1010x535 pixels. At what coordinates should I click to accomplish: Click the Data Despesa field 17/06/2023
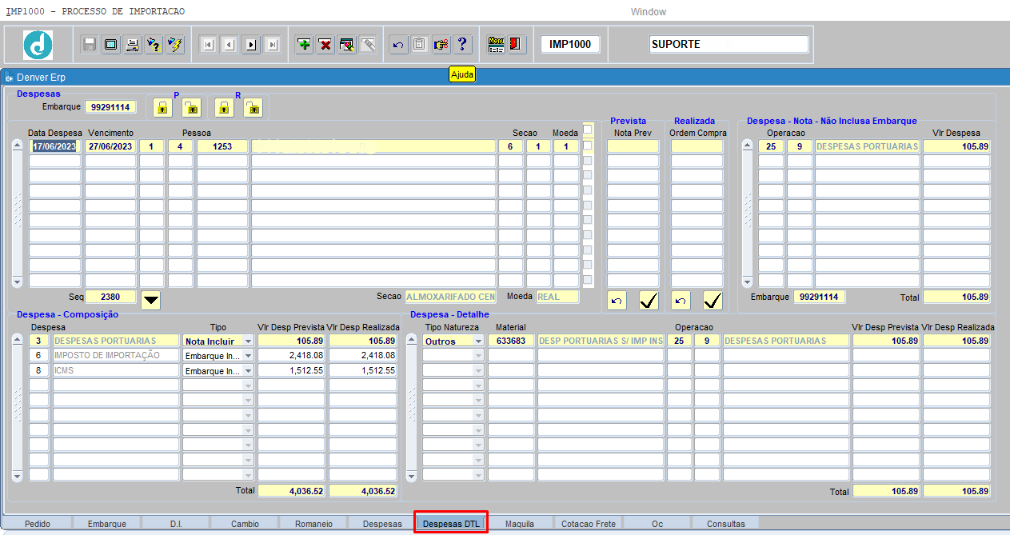55,146
